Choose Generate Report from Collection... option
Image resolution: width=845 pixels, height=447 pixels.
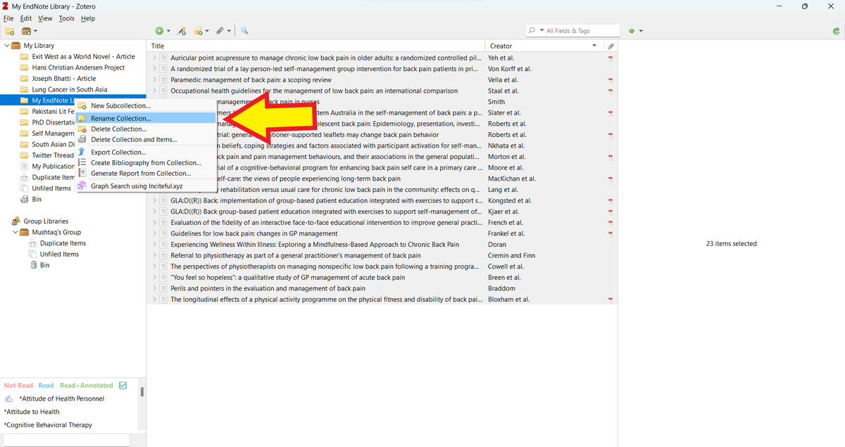(146, 173)
